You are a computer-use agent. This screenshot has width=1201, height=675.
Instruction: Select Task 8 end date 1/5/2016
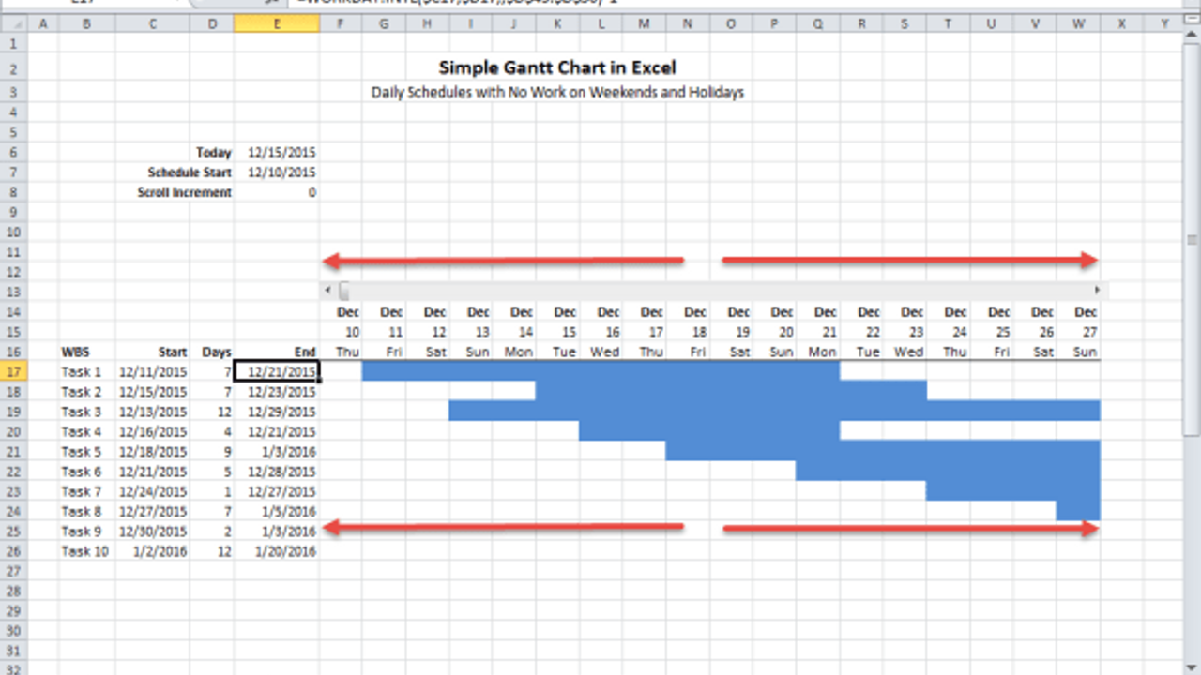(x=277, y=511)
